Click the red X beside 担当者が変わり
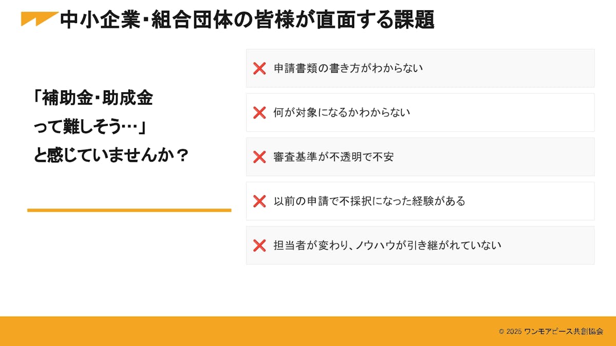Viewport: 616px width, 346px height. tap(259, 246)
